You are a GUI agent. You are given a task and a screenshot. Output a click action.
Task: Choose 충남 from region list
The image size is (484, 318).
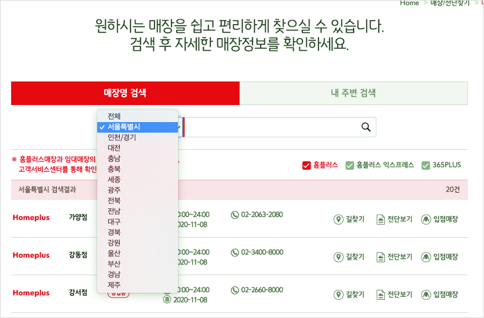point(137,158)
